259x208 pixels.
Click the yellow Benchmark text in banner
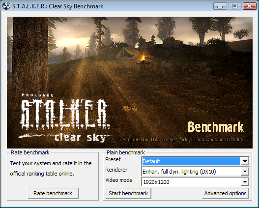(x=216, y=127)
